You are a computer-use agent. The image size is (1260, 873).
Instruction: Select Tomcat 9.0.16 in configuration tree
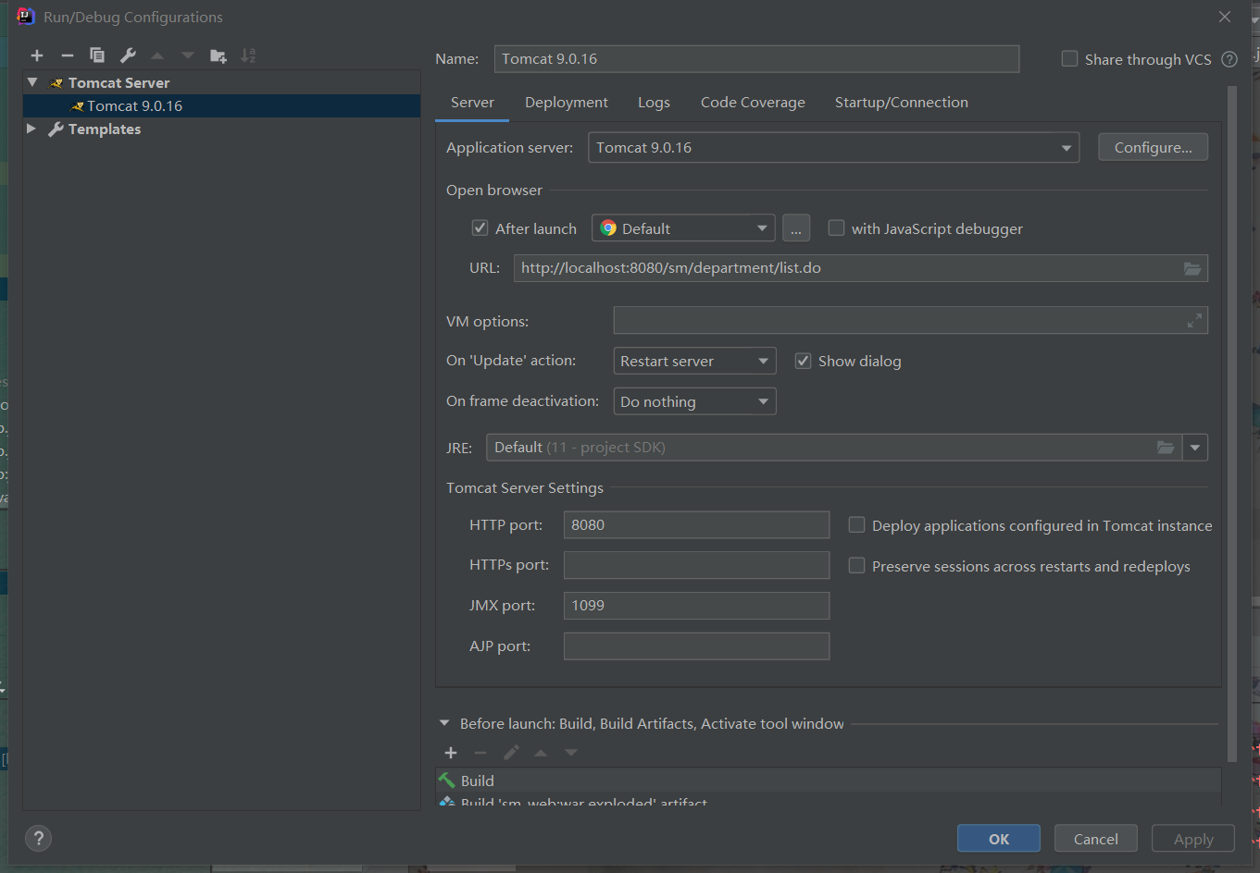(x=222, y=105)
